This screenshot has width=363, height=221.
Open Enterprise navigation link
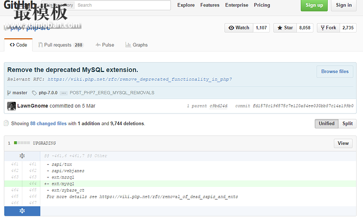pos(237,5)
